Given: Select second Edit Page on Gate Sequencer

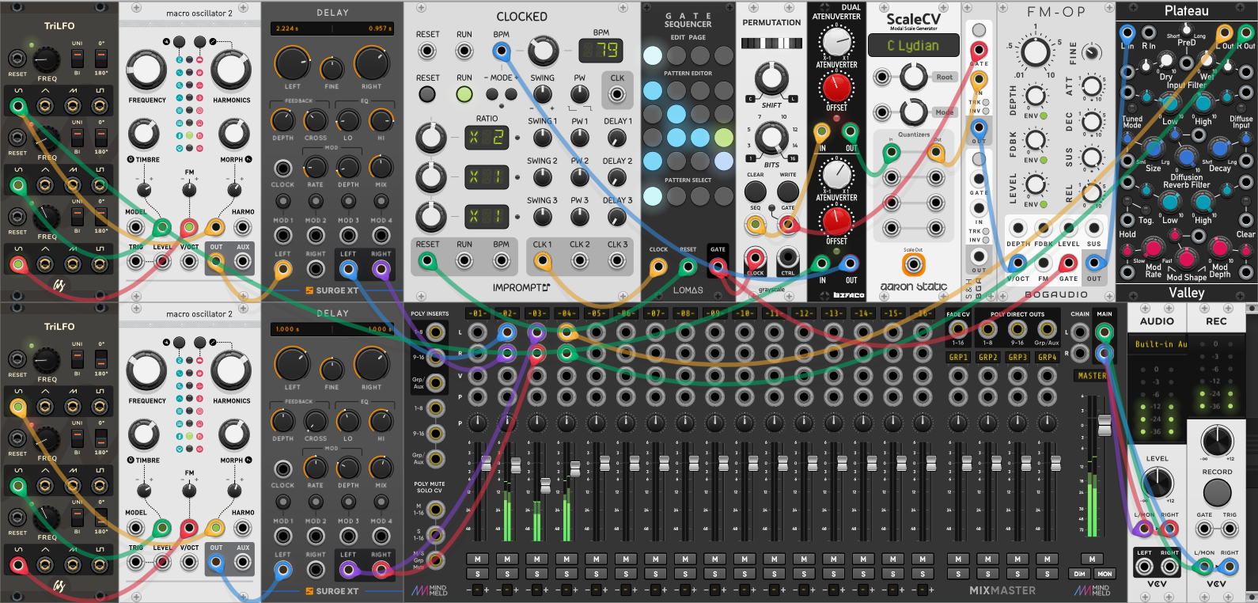Looking at the screenshot, I should click(676, 55).
